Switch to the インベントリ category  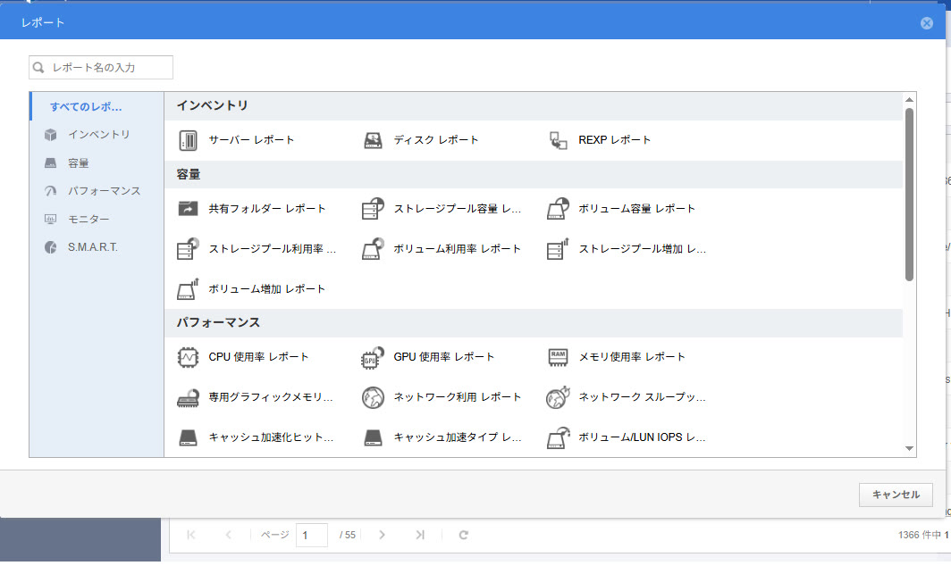(x=98, y=135)
